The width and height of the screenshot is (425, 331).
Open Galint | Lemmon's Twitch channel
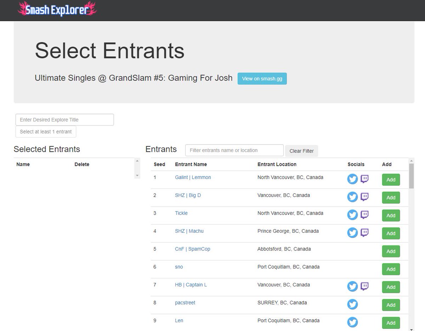point(364,179)
